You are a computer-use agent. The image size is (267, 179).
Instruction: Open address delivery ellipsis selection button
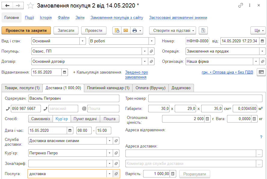pos(259,153)
